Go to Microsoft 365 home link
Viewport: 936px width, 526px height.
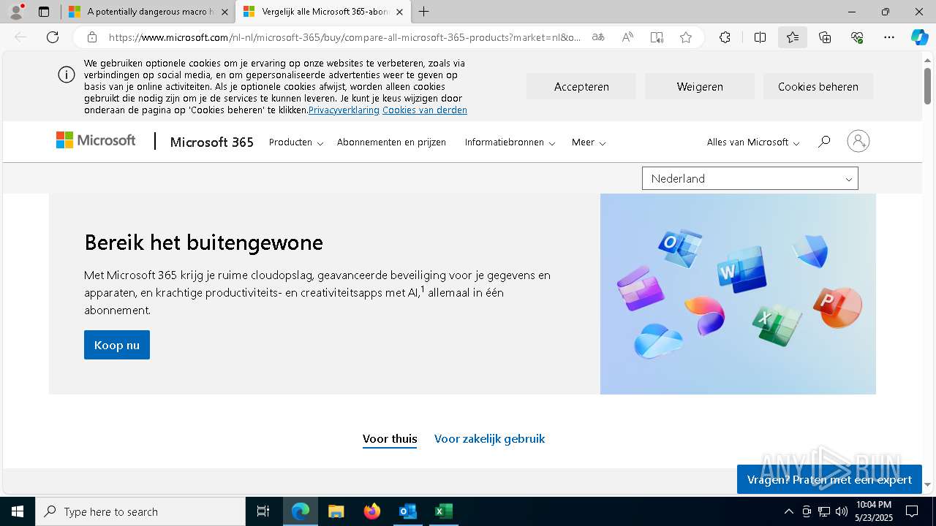point(211,142)
